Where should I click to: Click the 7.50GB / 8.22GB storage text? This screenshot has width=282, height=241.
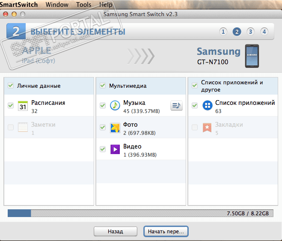pyautogui.click(x=248, y=213)
